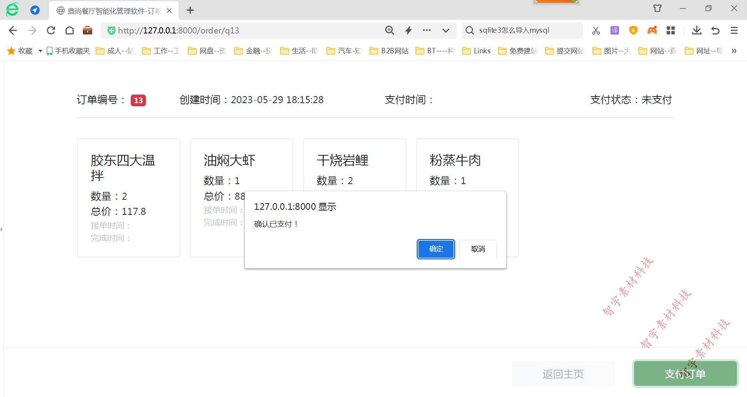Click the 创建时间 2023-05-29 18:15:28 text

pos(251,100)
